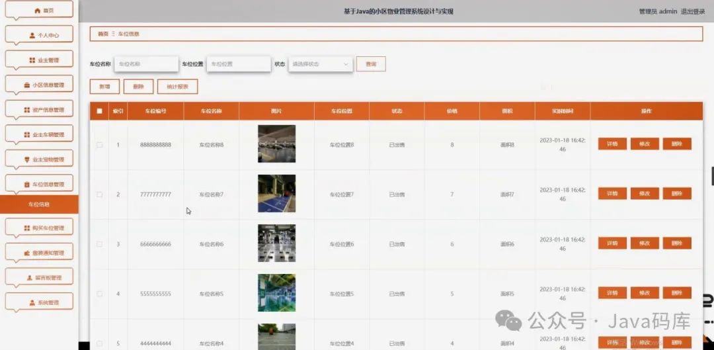Open the garage thumbnail in row 3
The width and height of the screenshot is (714, 350).
[276, 243]
